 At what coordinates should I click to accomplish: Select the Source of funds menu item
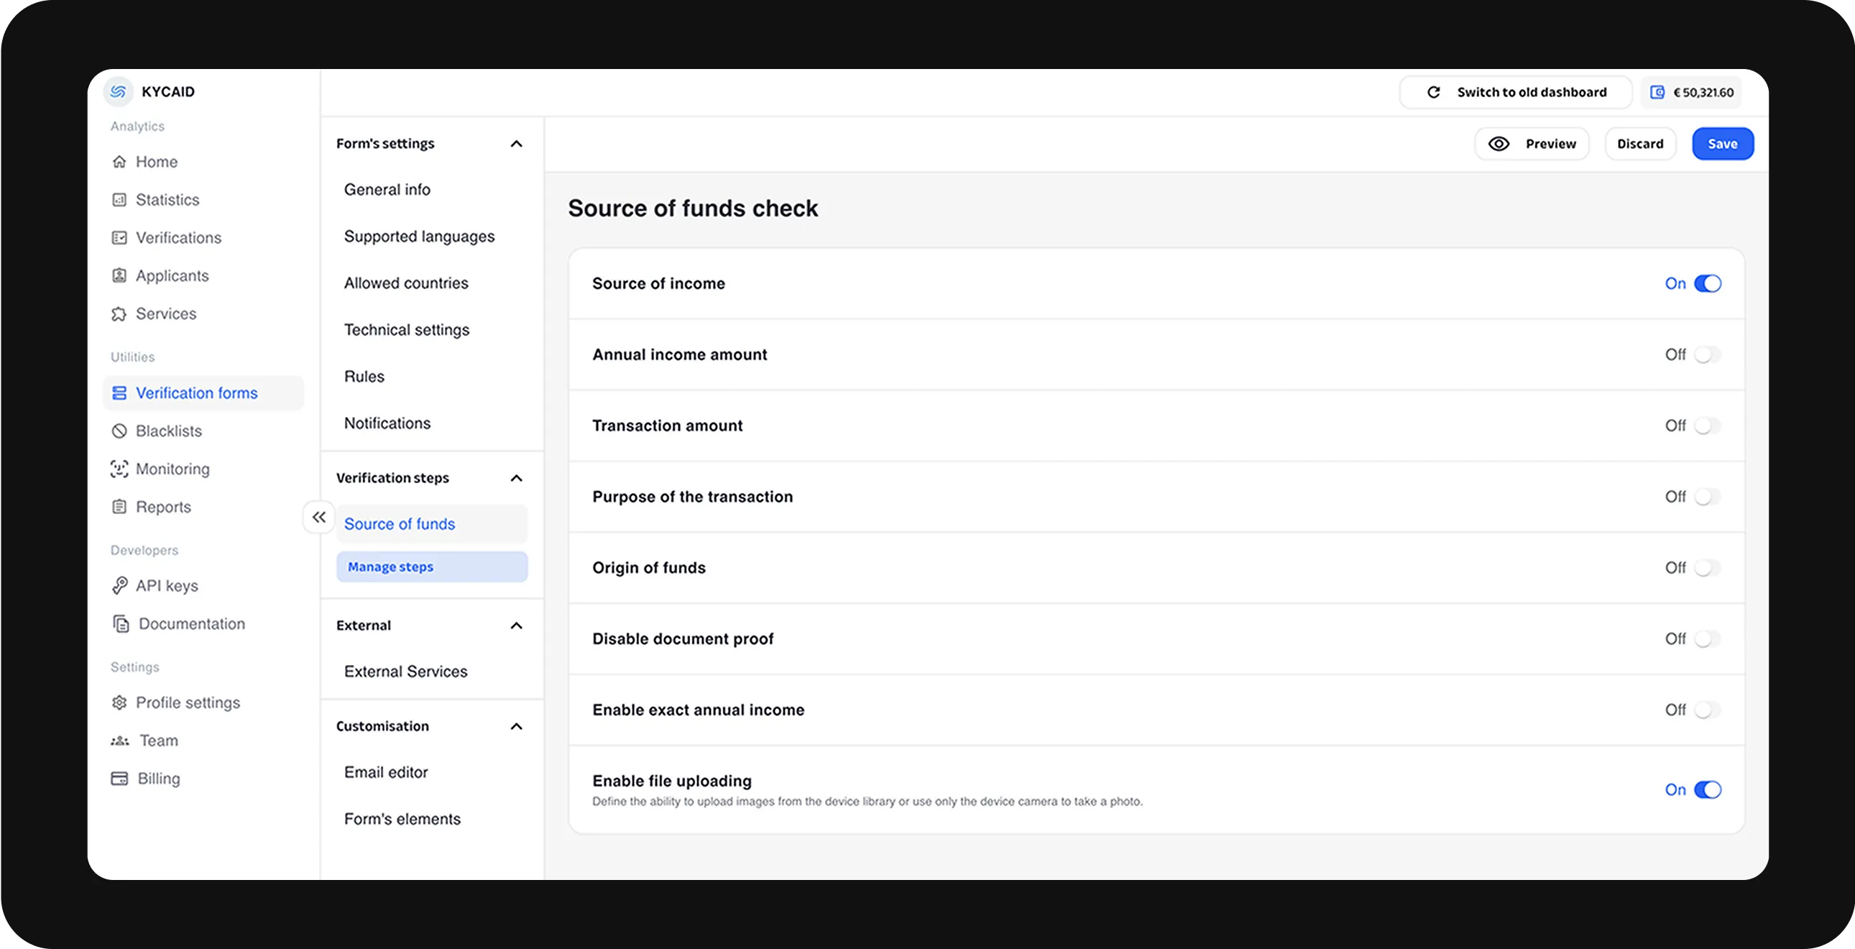pos(400,523)
